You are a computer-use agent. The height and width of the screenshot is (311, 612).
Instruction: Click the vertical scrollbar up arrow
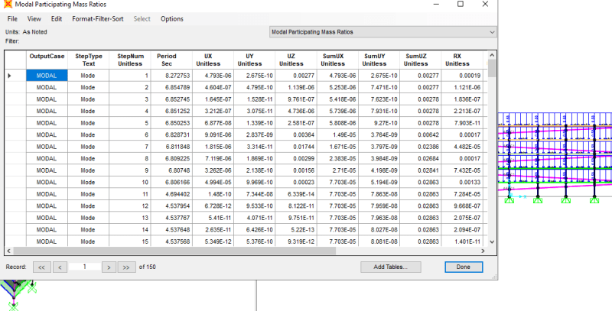pos(492,55)
